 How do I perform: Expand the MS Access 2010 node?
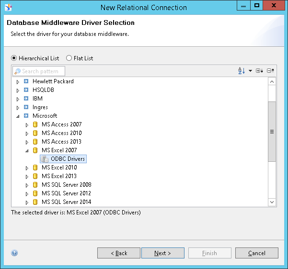click(27, 134)
